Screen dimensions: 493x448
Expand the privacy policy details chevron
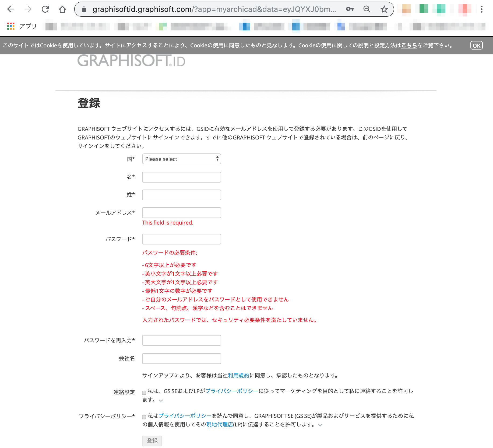tap(320, 425)
